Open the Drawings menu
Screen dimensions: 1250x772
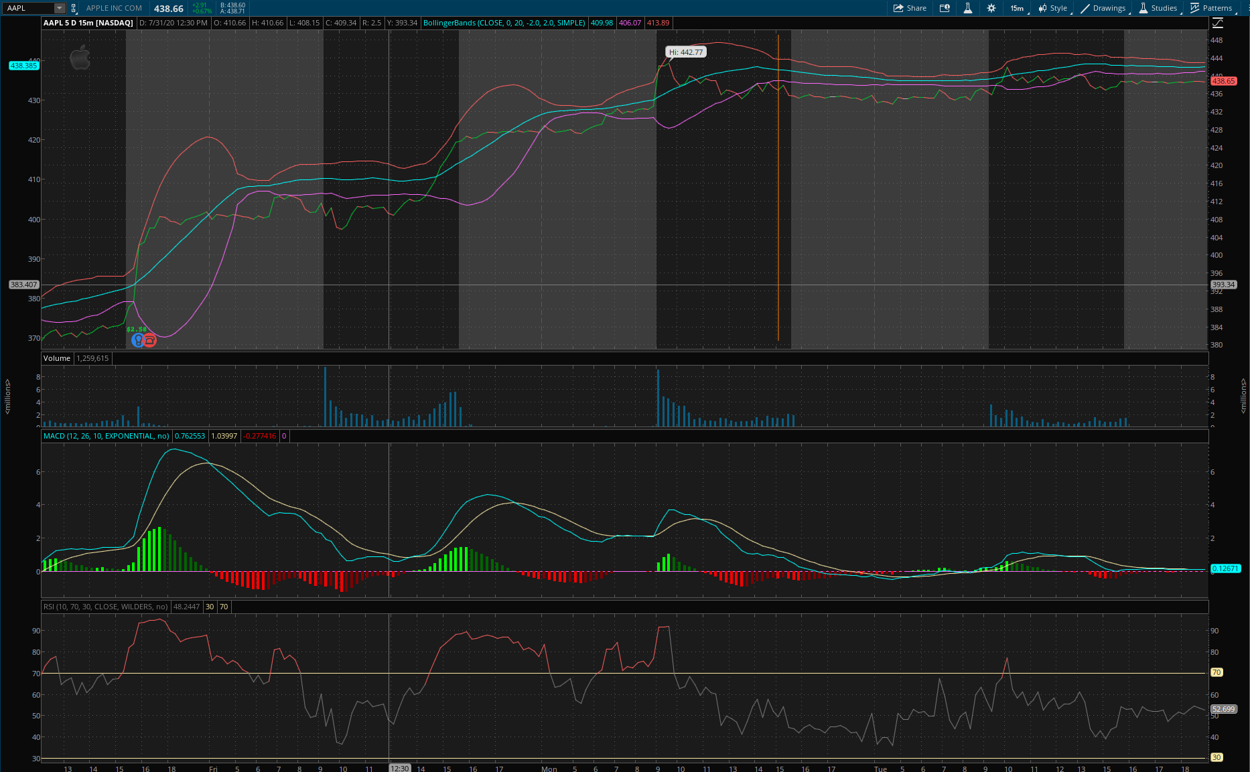1104,8
